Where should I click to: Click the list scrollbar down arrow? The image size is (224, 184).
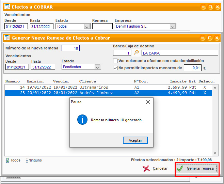pos(215,153)
